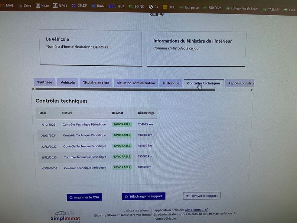Click the 155068 km mileage value
297x223 pixels.
pos(145,156)
